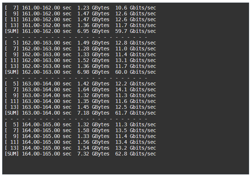Click "1.56 GBytes" for stream 11
Viewport: 252px width, 177px height.
click(x=93, y=142)
